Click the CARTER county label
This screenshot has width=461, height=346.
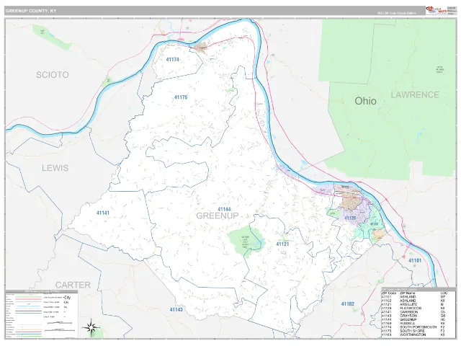(73, 285)
